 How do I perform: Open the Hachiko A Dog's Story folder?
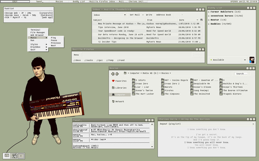point(232,84)
